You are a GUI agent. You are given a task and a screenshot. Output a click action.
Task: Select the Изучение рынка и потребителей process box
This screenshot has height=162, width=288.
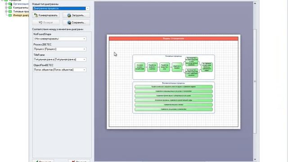(140, 67)
